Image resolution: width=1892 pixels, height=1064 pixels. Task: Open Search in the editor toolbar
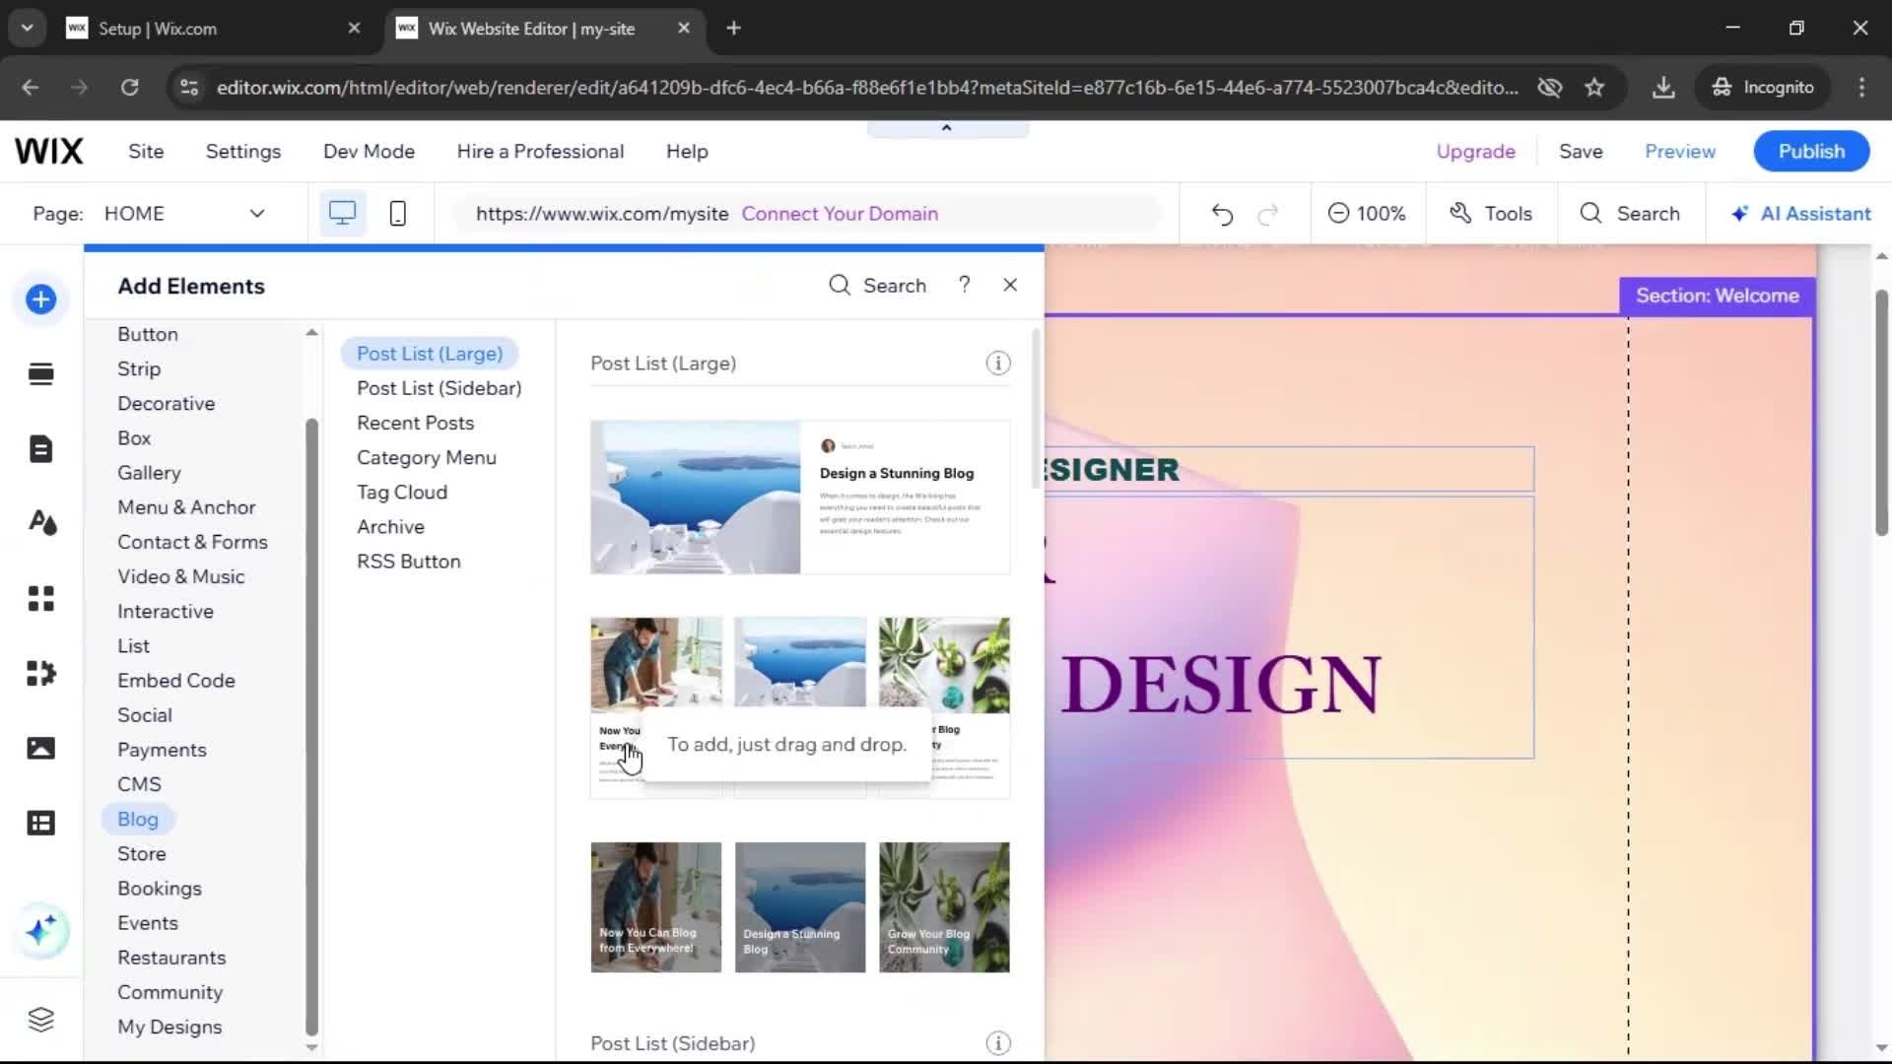[x=1630, y=214]
